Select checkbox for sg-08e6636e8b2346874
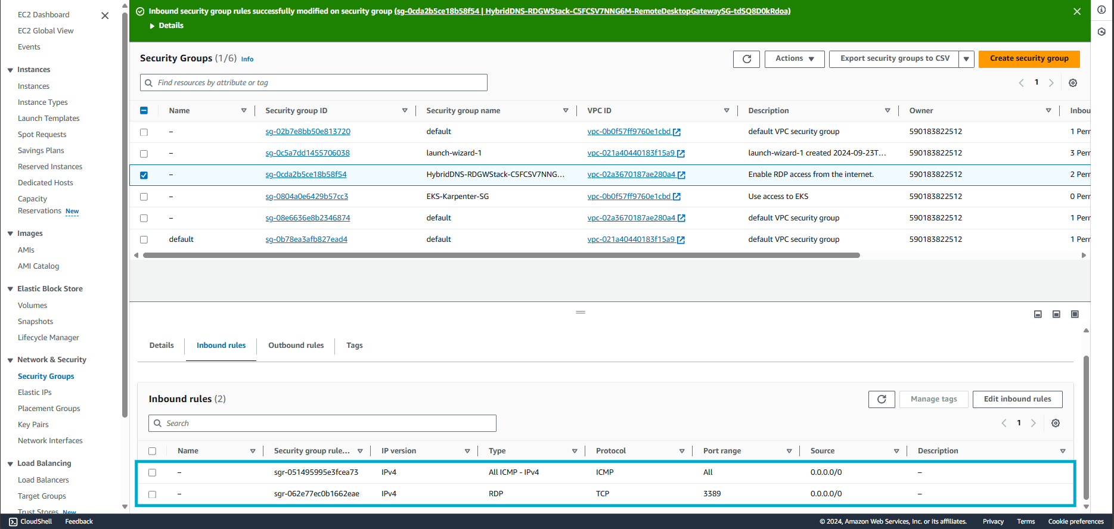 tap(144, 218)
